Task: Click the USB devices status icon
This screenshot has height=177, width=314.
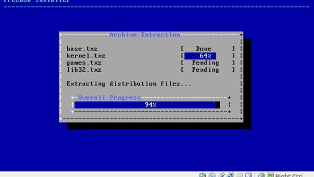Action: tap(221, 175)
